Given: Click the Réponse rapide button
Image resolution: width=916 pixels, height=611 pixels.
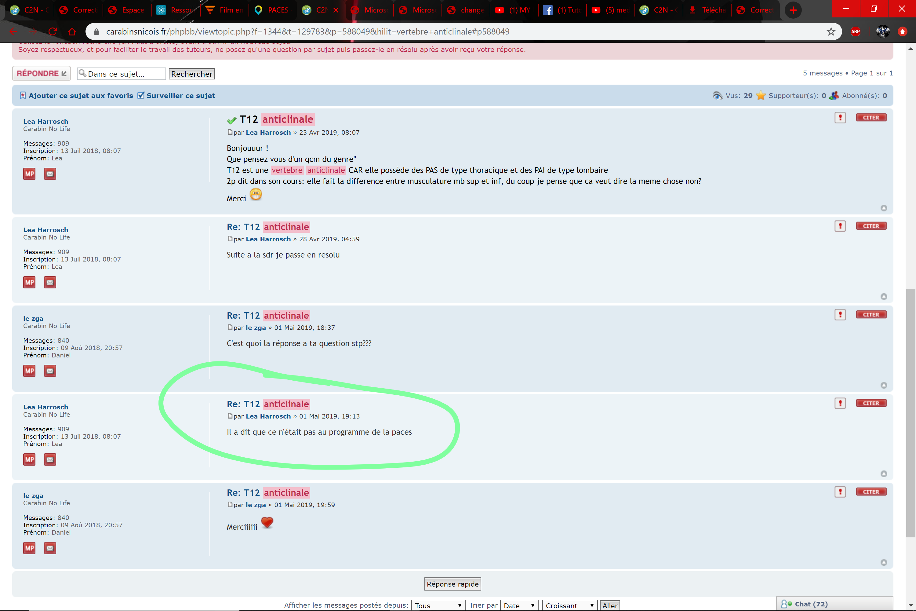Looking at the screenshot, I should [x=453, y=584].
